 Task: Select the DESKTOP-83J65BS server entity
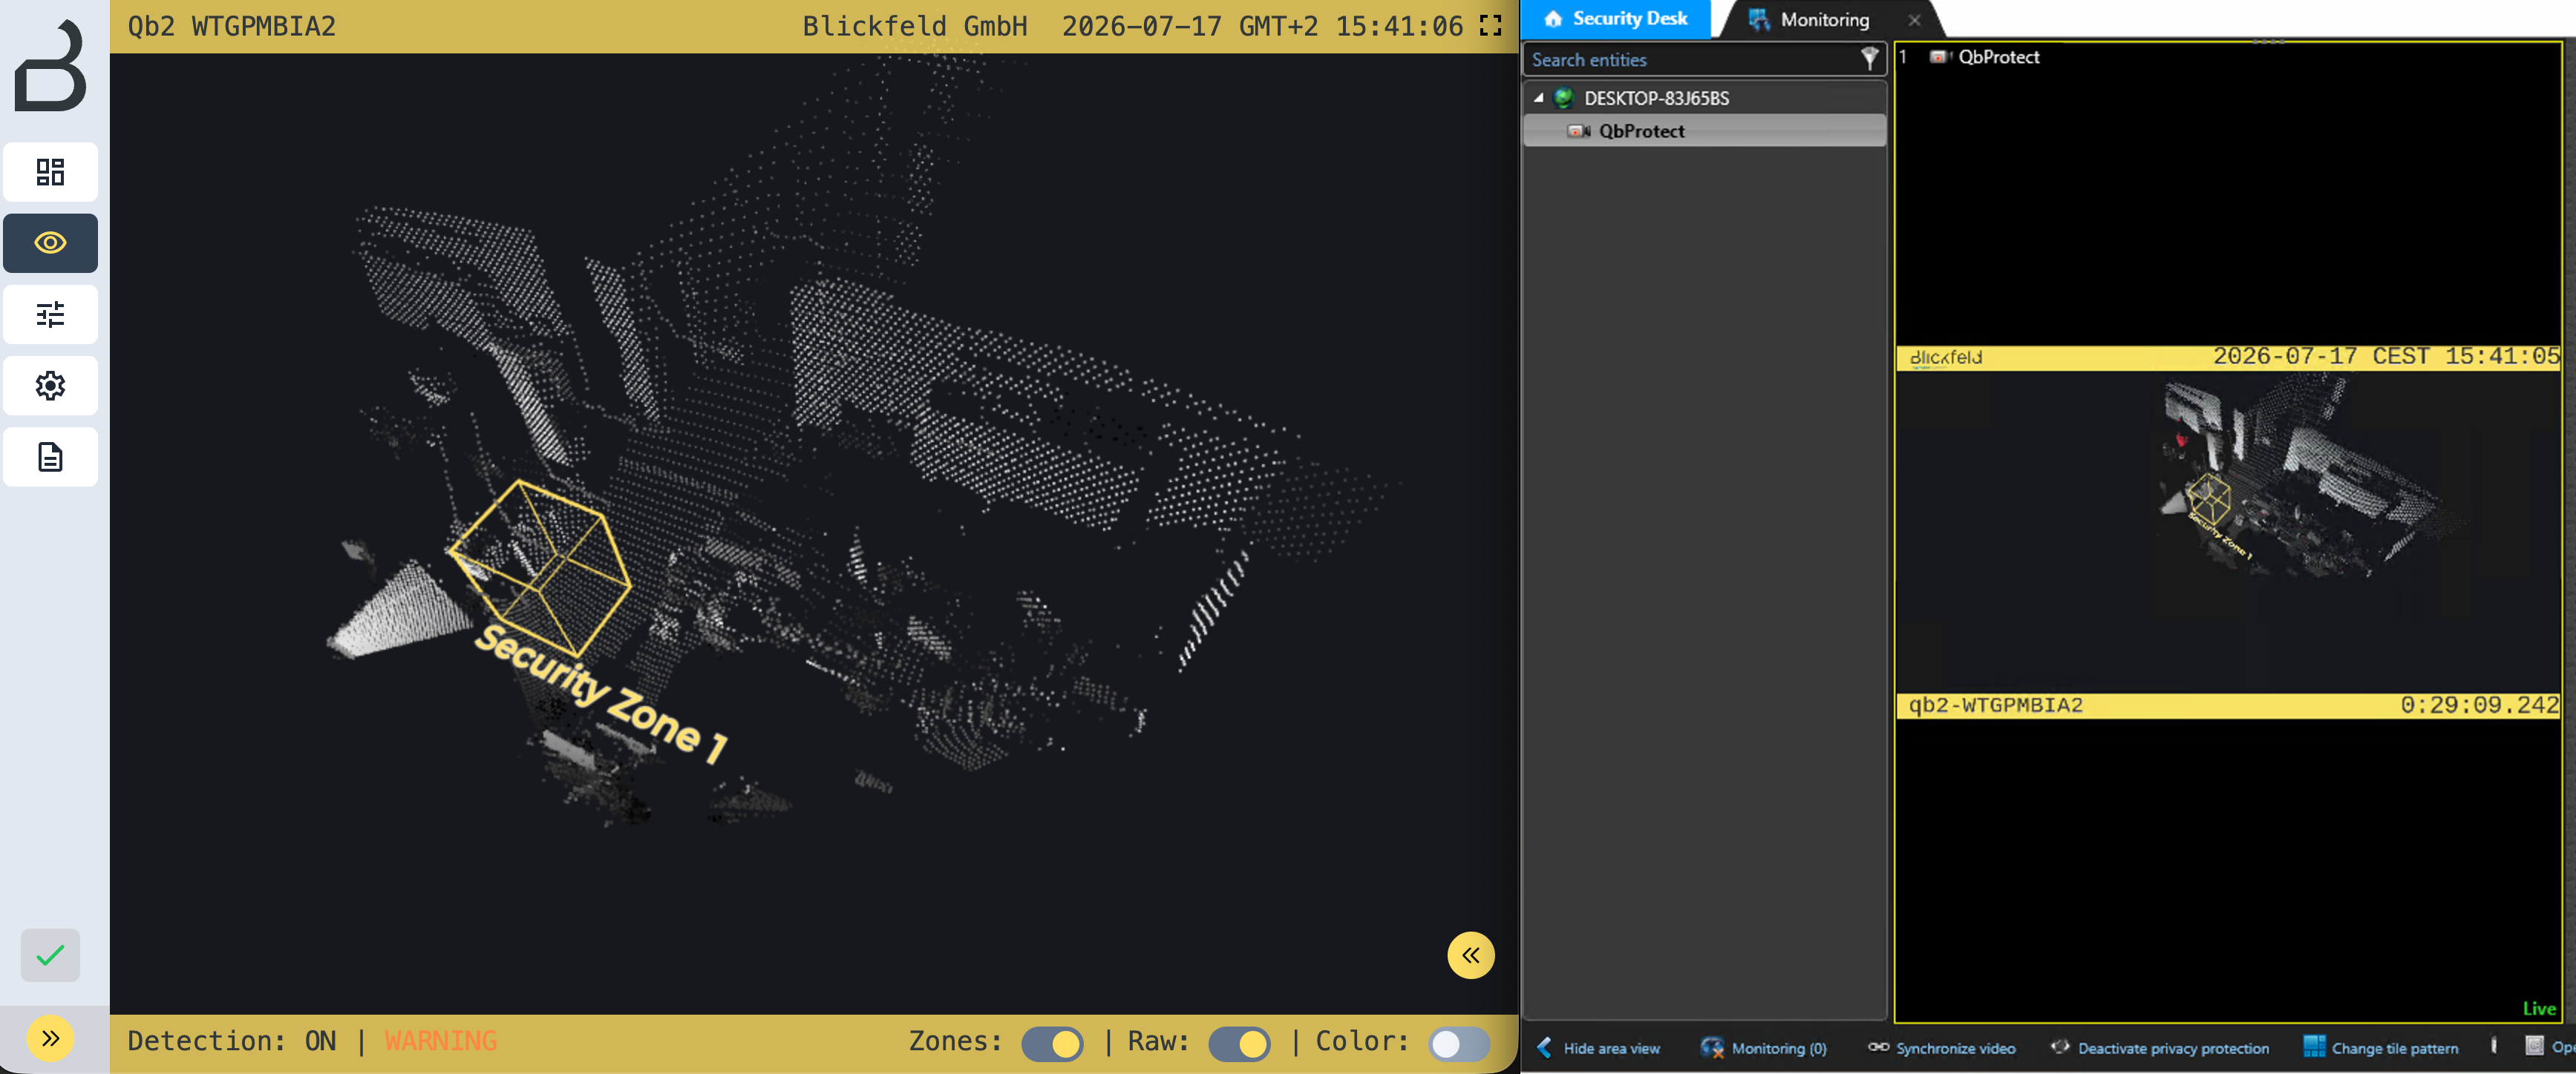click(1656, 98)
